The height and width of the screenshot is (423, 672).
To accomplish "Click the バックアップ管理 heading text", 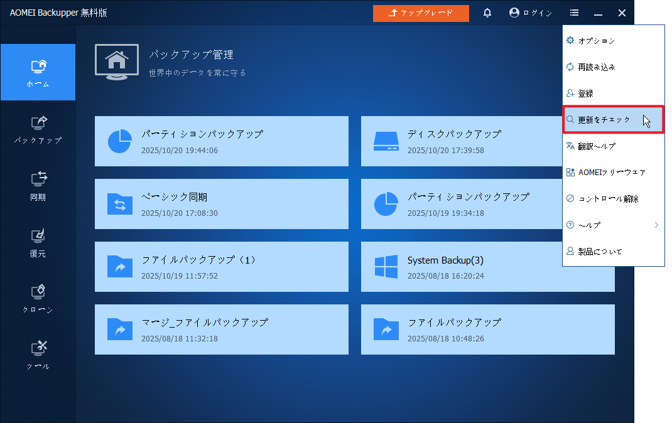I will [x=191, y=55].
